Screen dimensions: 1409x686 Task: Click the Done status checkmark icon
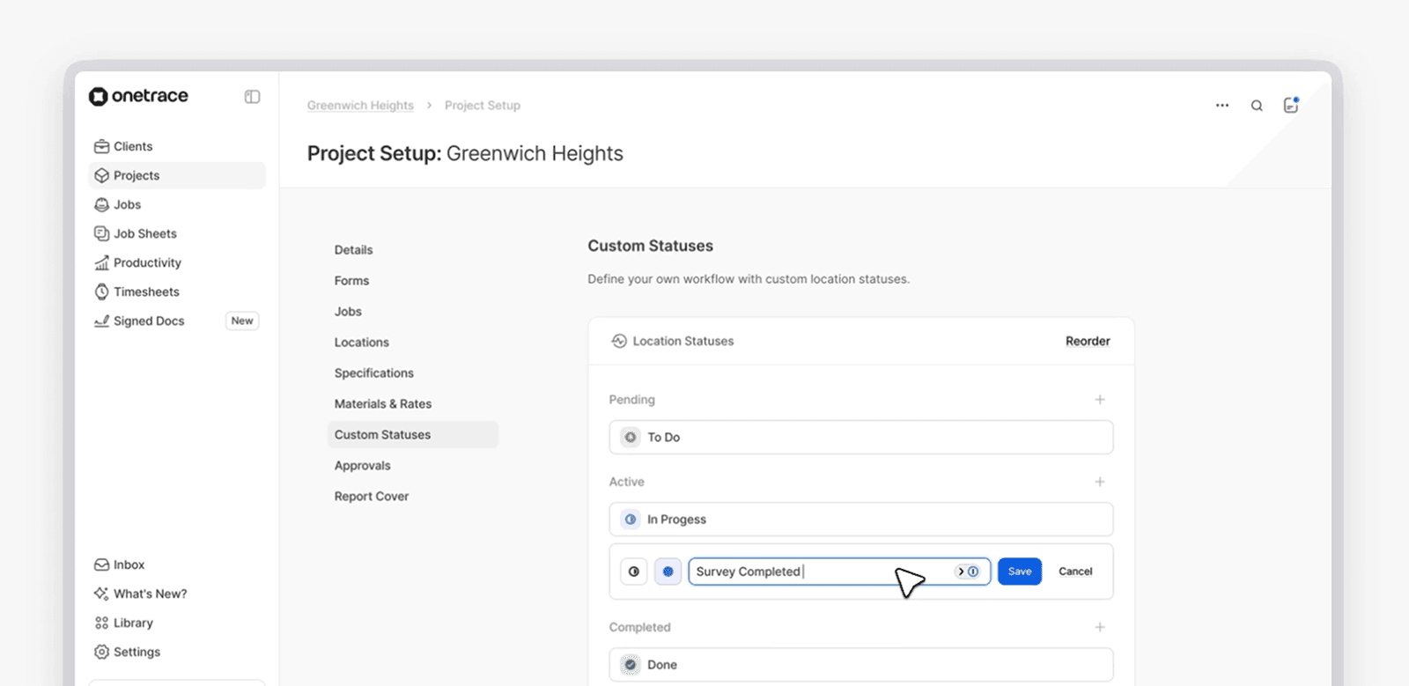[631, 665]
